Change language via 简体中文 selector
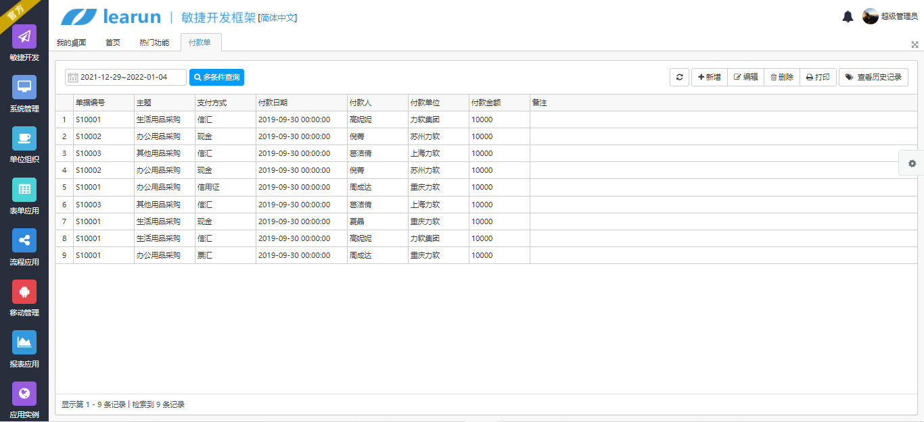This screenshot has height=422, width=924. 279,18
